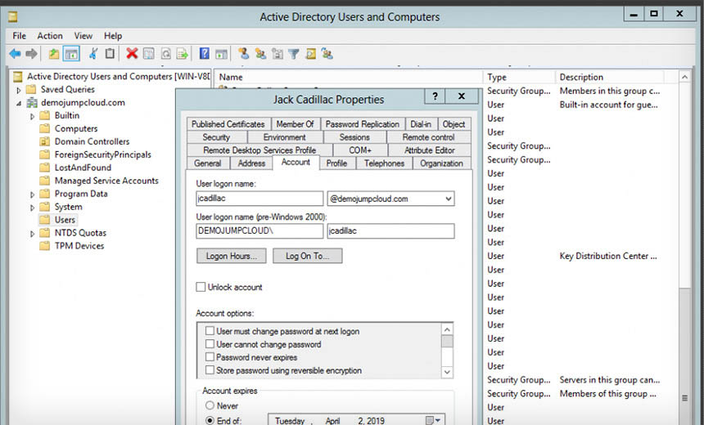
Task: Click the Up One Level folder icon
Action: (x=54, y=54)
